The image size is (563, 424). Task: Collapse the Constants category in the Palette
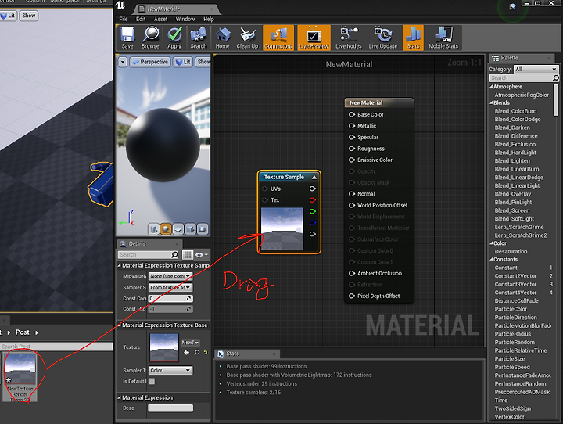[491, 260]
